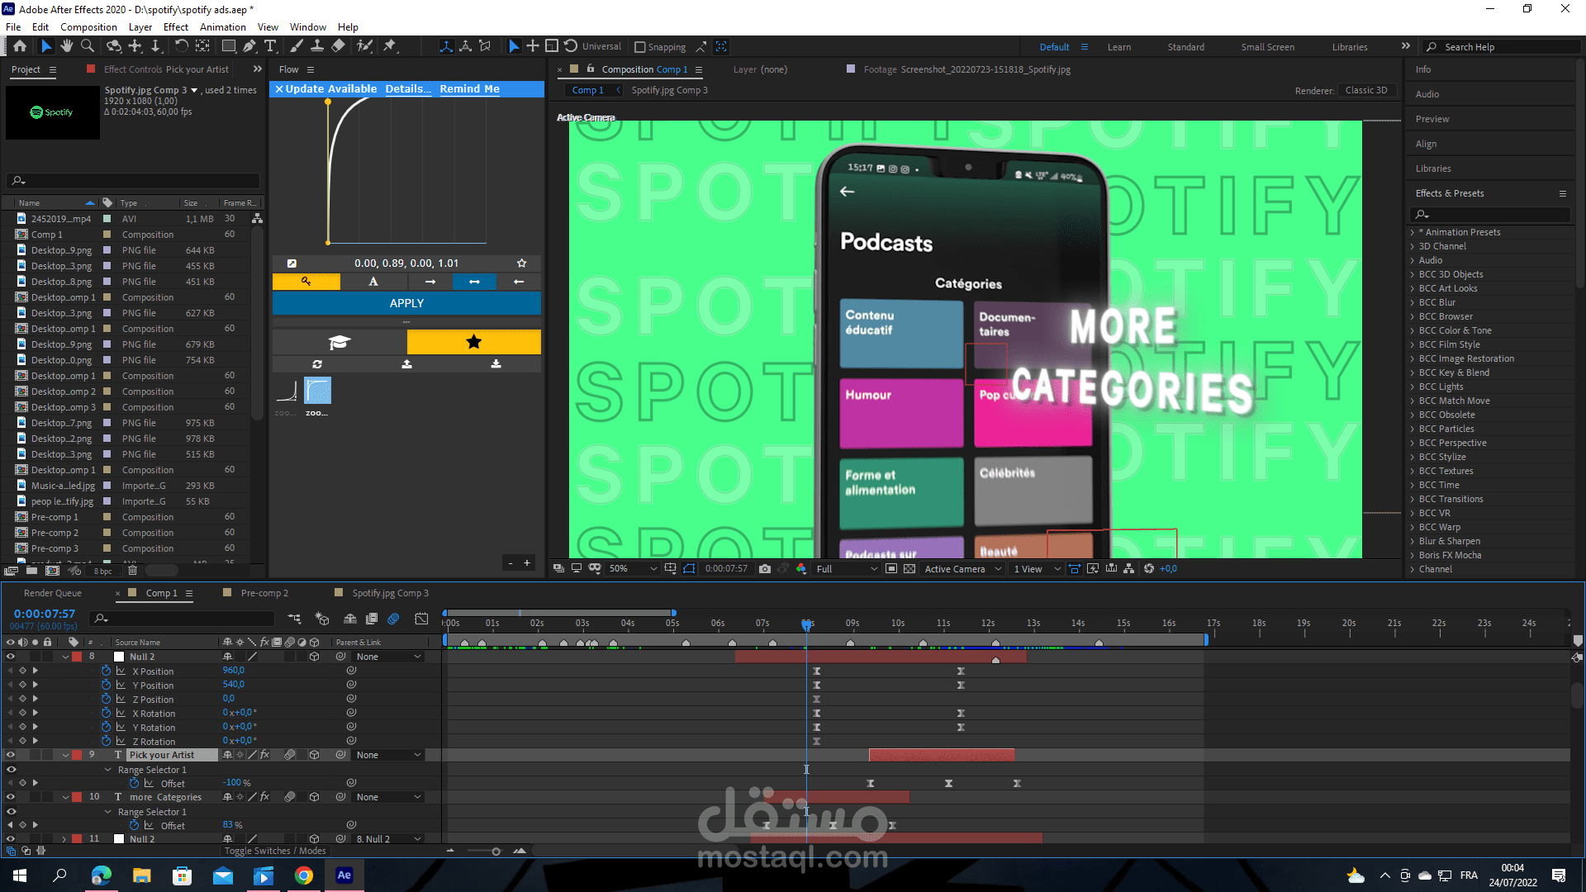Select the Hand tool
1586x892 pixels.
coord(67,46)
